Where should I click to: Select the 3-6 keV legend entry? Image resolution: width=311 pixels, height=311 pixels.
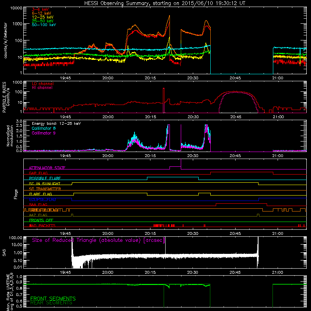[x=40, y=9]
